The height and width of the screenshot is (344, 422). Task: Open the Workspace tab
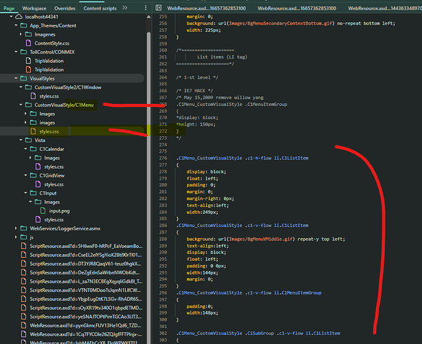coord(34,8)
